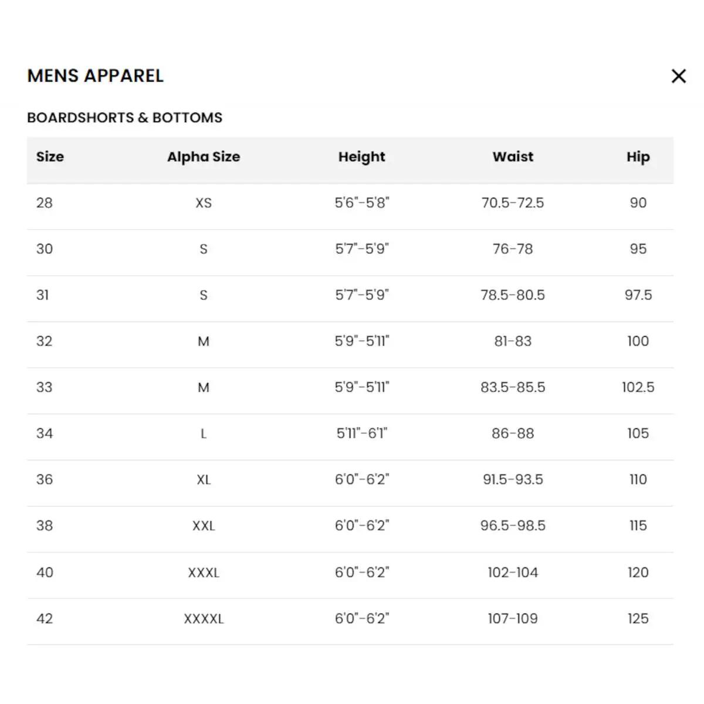The image size is (704, 704).
Task: Click the Mens Apparel title
Action: pyautogui.click(x=96, y=76)
